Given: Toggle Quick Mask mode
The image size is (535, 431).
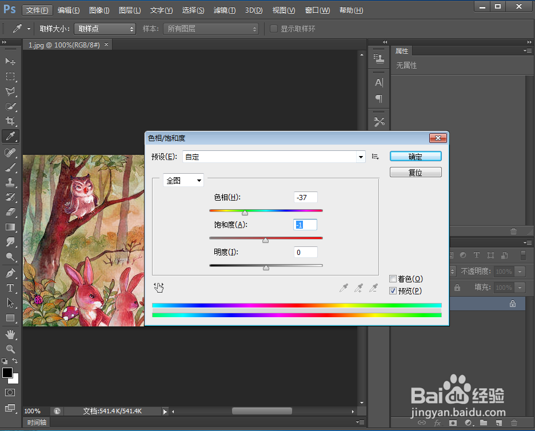Looking at the screenshot, I should tap(10, 393).
